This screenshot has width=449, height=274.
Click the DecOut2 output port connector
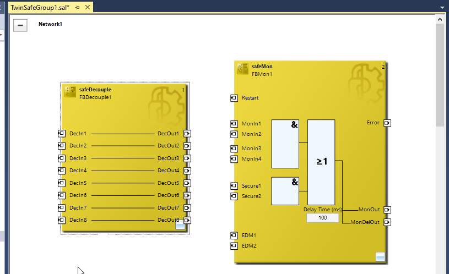pos(187,146)
